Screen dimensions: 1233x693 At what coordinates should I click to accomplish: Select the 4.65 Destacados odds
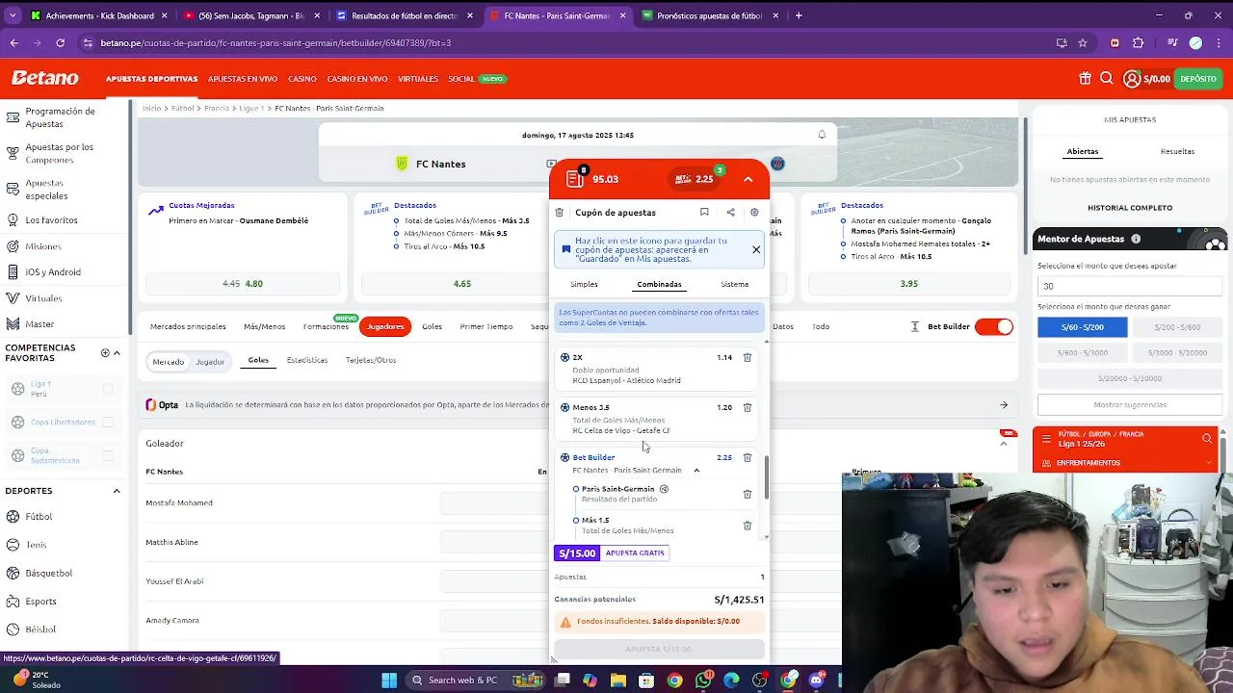tap(462, 284)
